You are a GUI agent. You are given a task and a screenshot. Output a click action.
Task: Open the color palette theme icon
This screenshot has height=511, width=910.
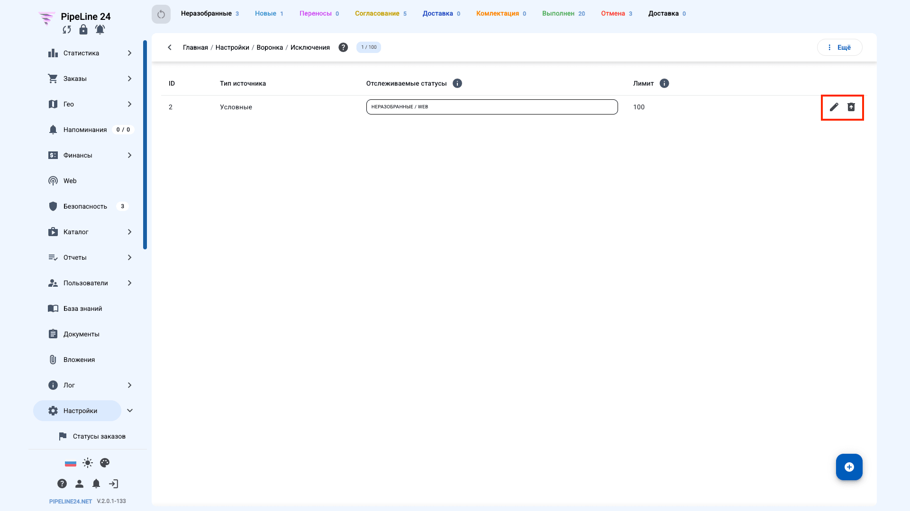click(x=105, y=463)
